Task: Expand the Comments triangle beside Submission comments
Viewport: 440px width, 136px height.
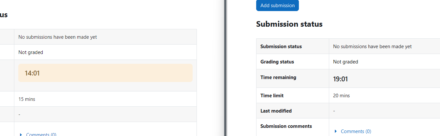Action: pos(336,131)
